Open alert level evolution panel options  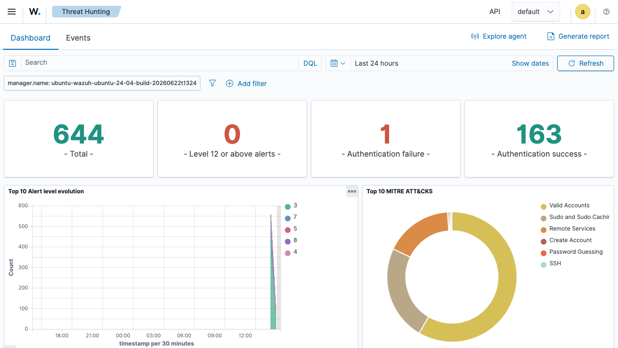pos(352,191)
